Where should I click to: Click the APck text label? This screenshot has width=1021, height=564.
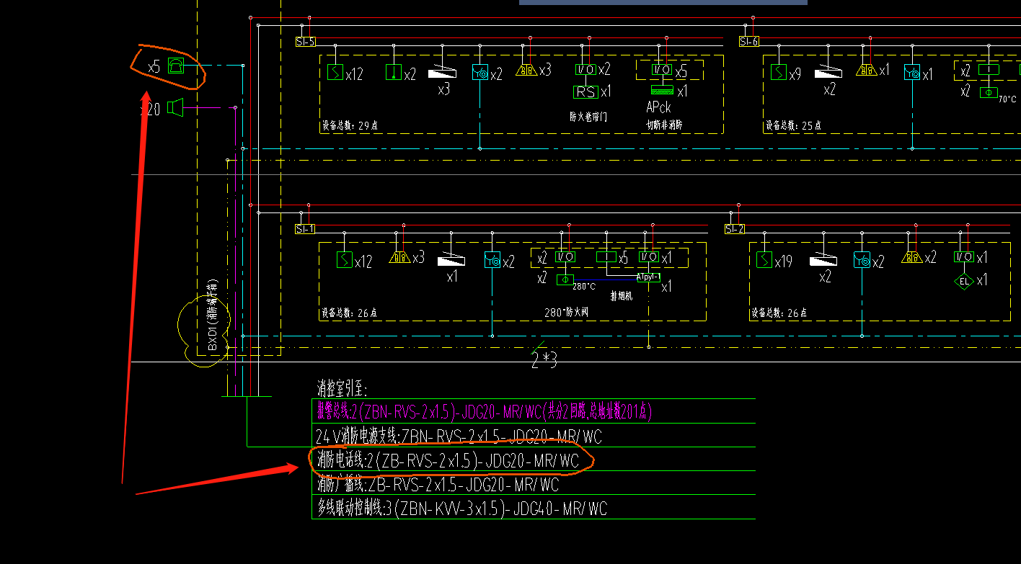tap(658, 107)
